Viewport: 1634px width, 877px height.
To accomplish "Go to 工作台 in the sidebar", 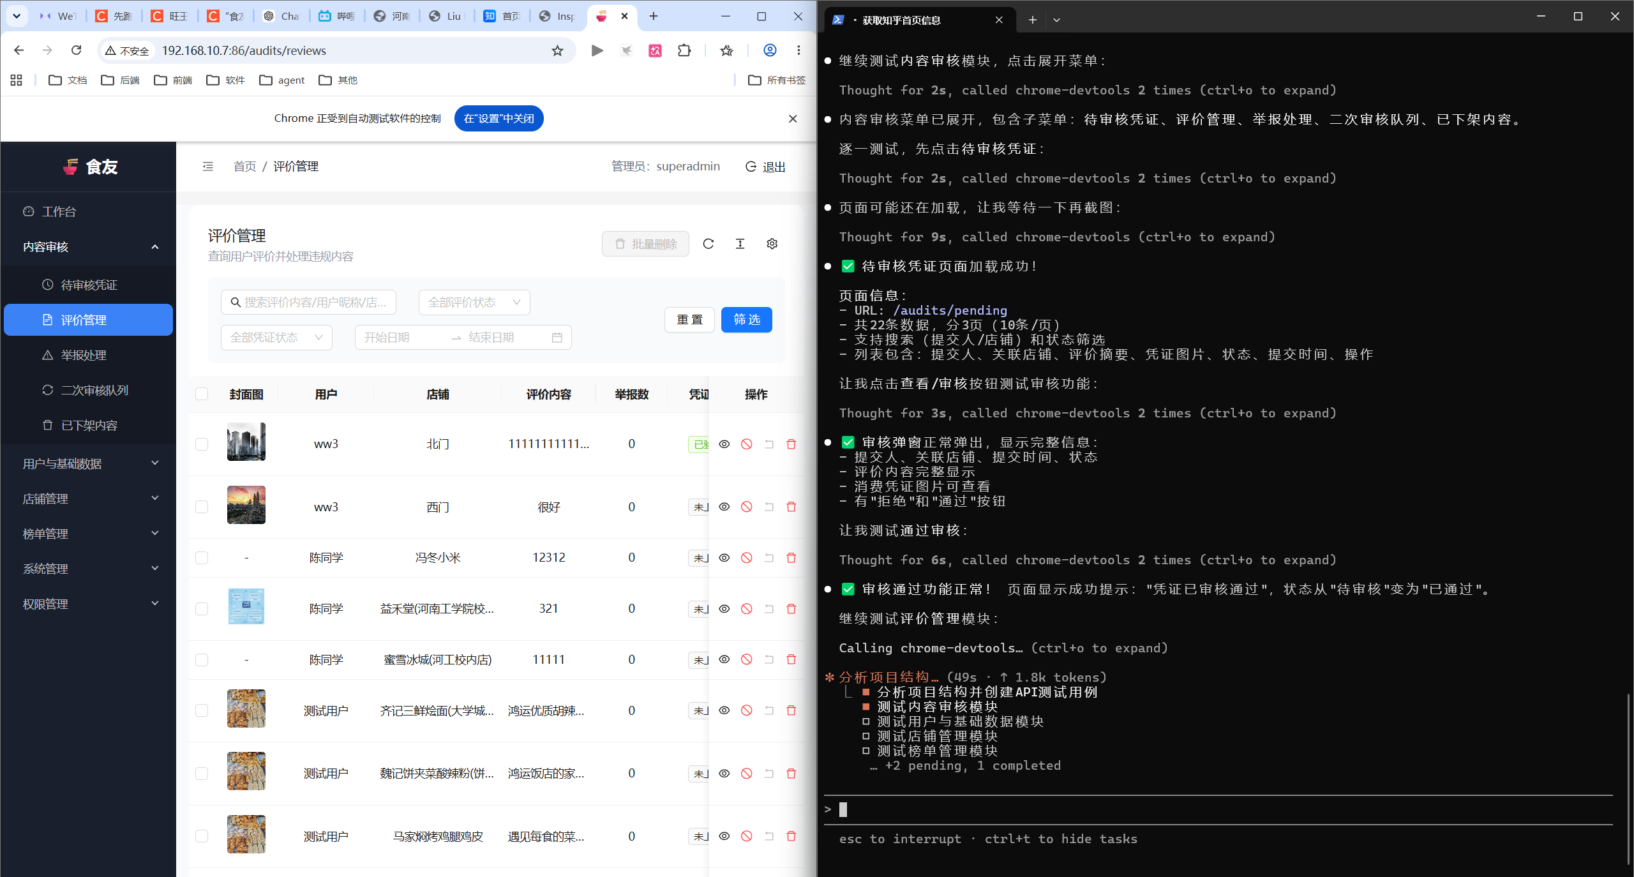I will 88,212.
